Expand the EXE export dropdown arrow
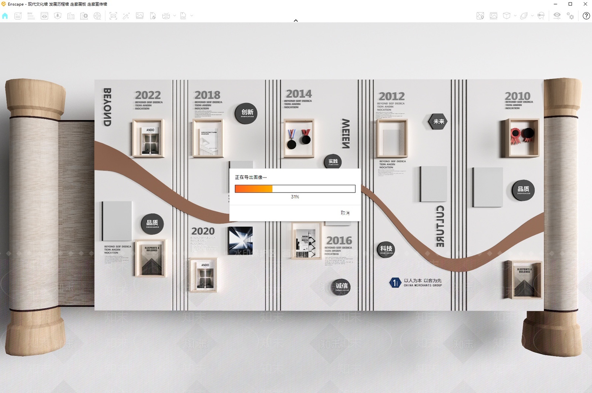 point(192,16)
